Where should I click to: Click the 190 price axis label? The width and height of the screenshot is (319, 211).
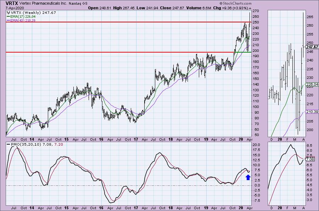click(256, 56)
